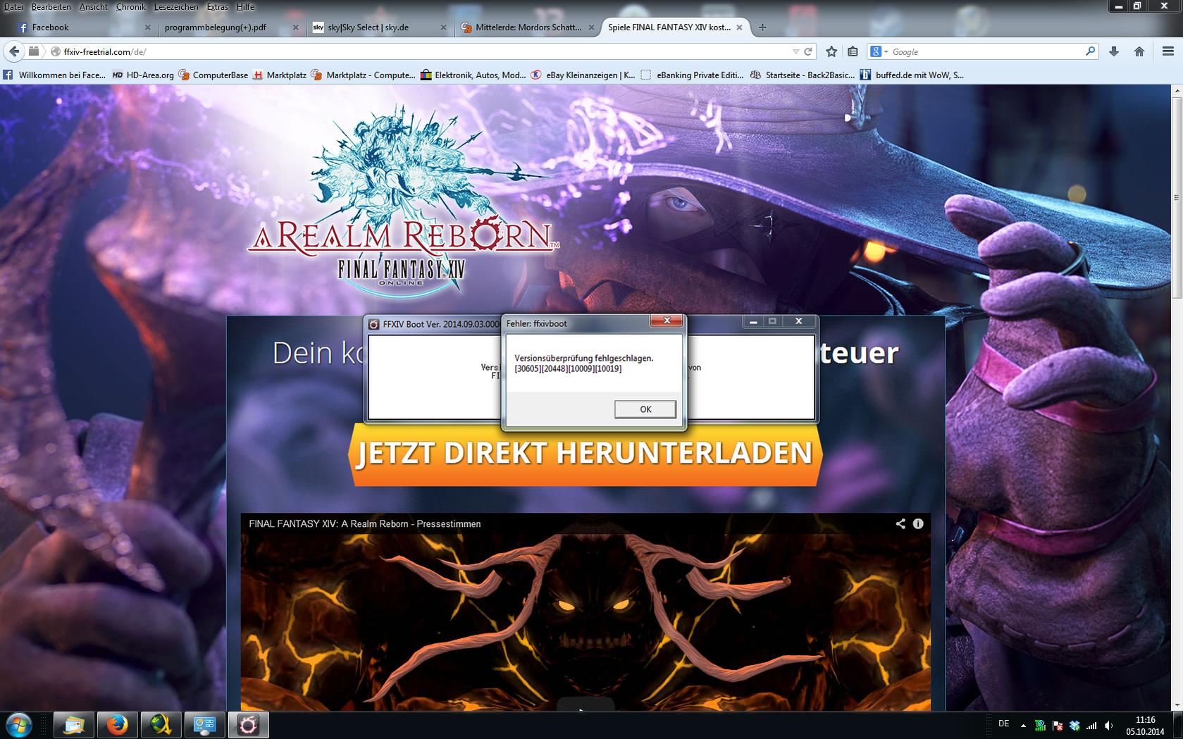Click the browser back arrow button
1183x739 pixels.
(14, 51)
